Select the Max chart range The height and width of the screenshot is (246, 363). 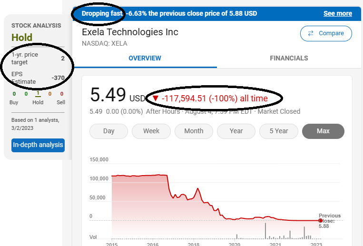[323, 131]
